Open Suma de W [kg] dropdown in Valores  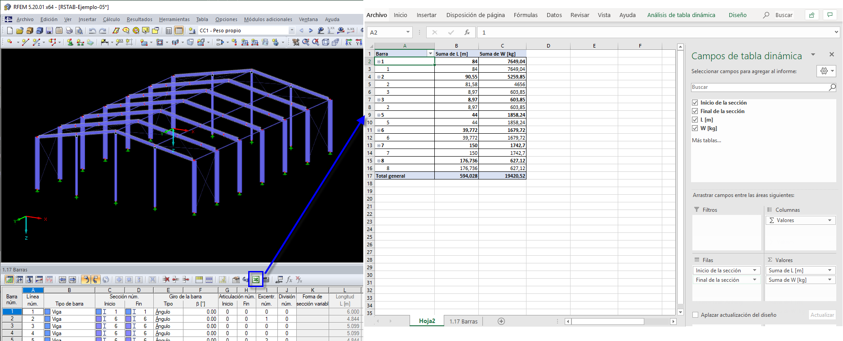coord(830,280)
